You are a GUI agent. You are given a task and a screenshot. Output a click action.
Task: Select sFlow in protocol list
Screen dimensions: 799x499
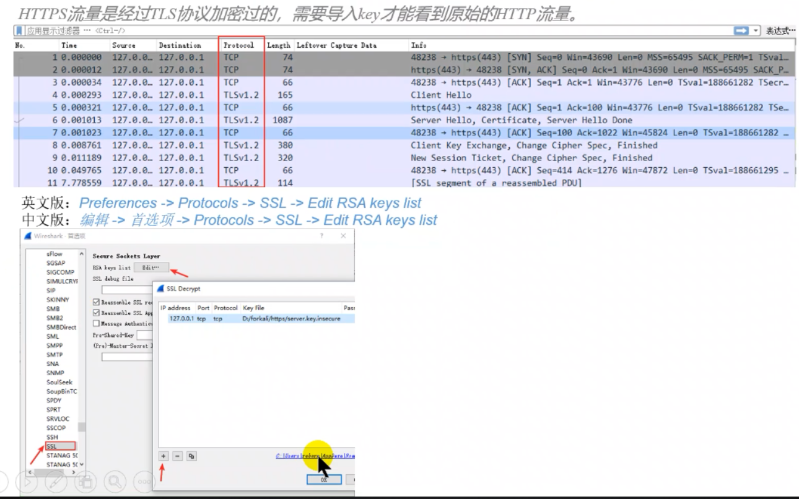55,254
